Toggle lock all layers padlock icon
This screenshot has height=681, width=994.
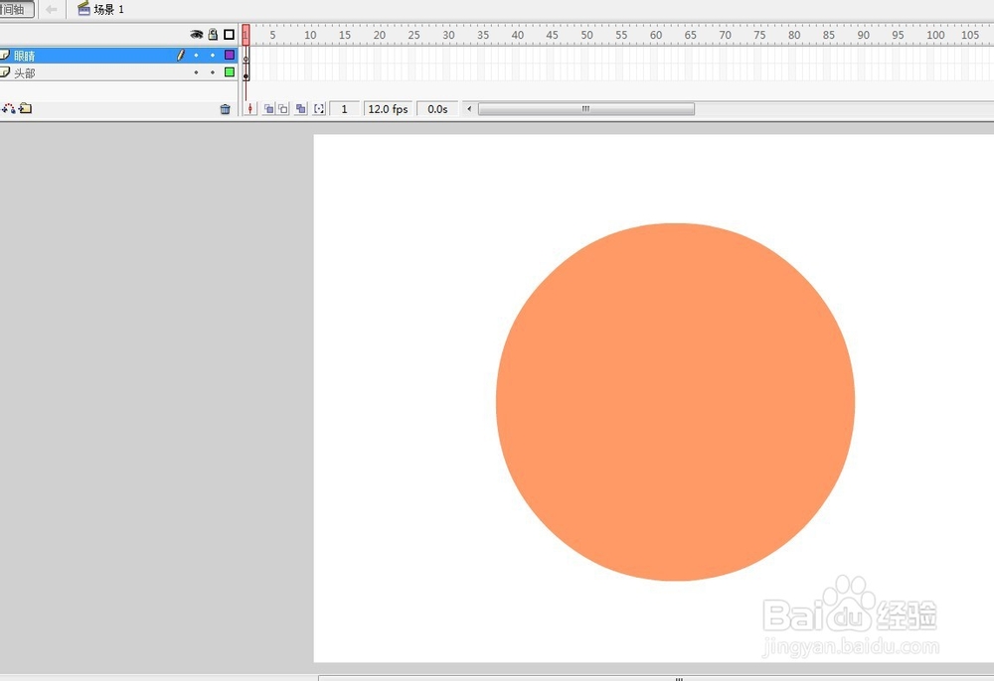point(213,34)
